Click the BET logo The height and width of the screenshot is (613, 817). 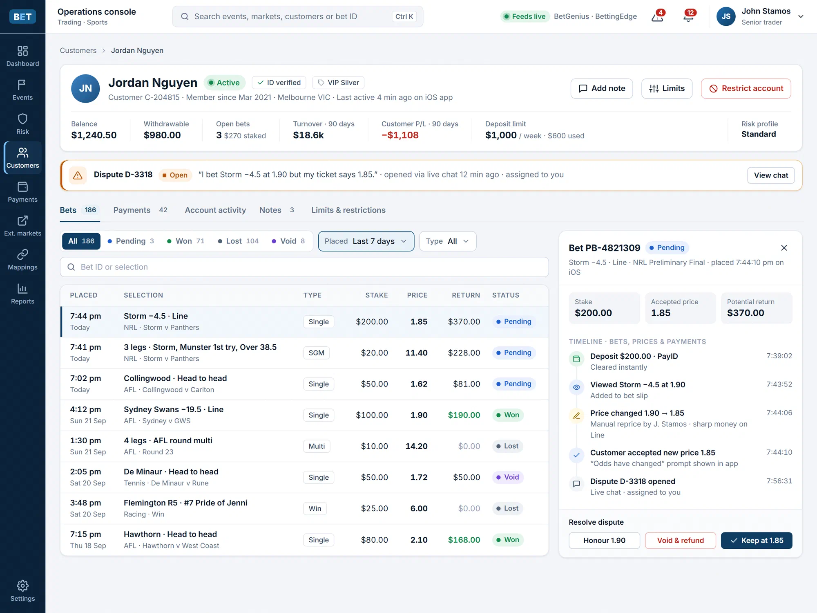(x=22, y=16)
